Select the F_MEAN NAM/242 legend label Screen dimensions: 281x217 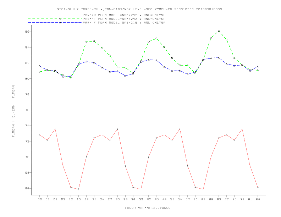(x=124, y=19)
